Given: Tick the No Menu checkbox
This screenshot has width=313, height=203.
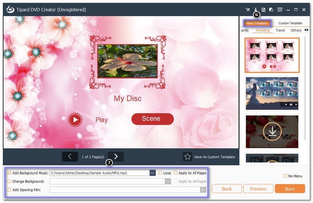Looking at the screenshot, I should [285, 176].
